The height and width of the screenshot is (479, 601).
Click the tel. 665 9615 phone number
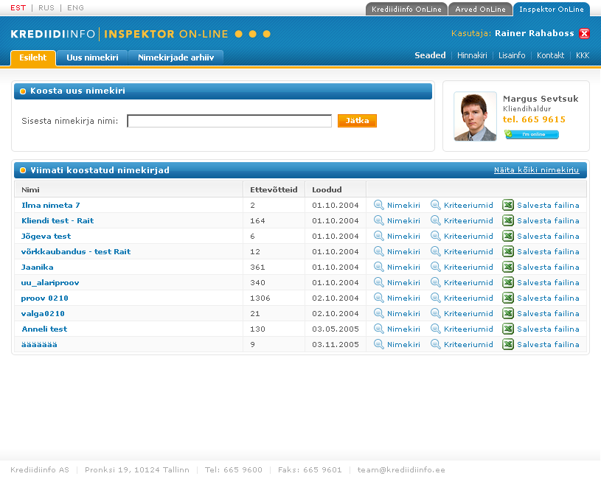(534, 119)
